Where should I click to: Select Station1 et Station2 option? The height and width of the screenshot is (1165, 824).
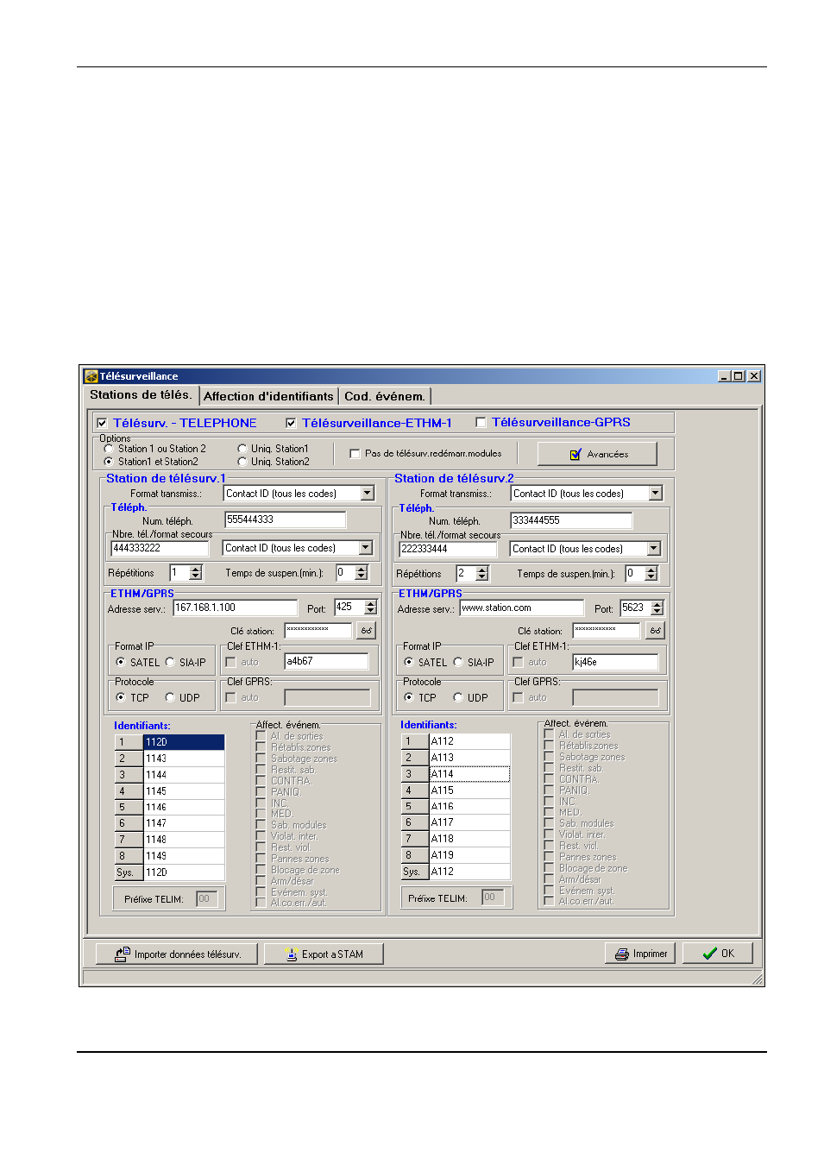coord(109,462)
